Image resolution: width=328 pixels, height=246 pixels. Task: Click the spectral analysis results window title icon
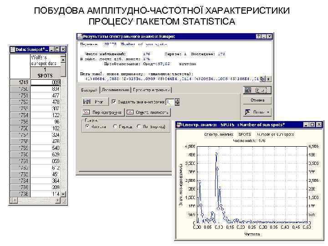point(79,36)
